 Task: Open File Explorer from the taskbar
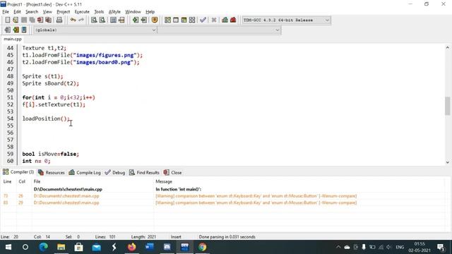click(x=61, y=247)
